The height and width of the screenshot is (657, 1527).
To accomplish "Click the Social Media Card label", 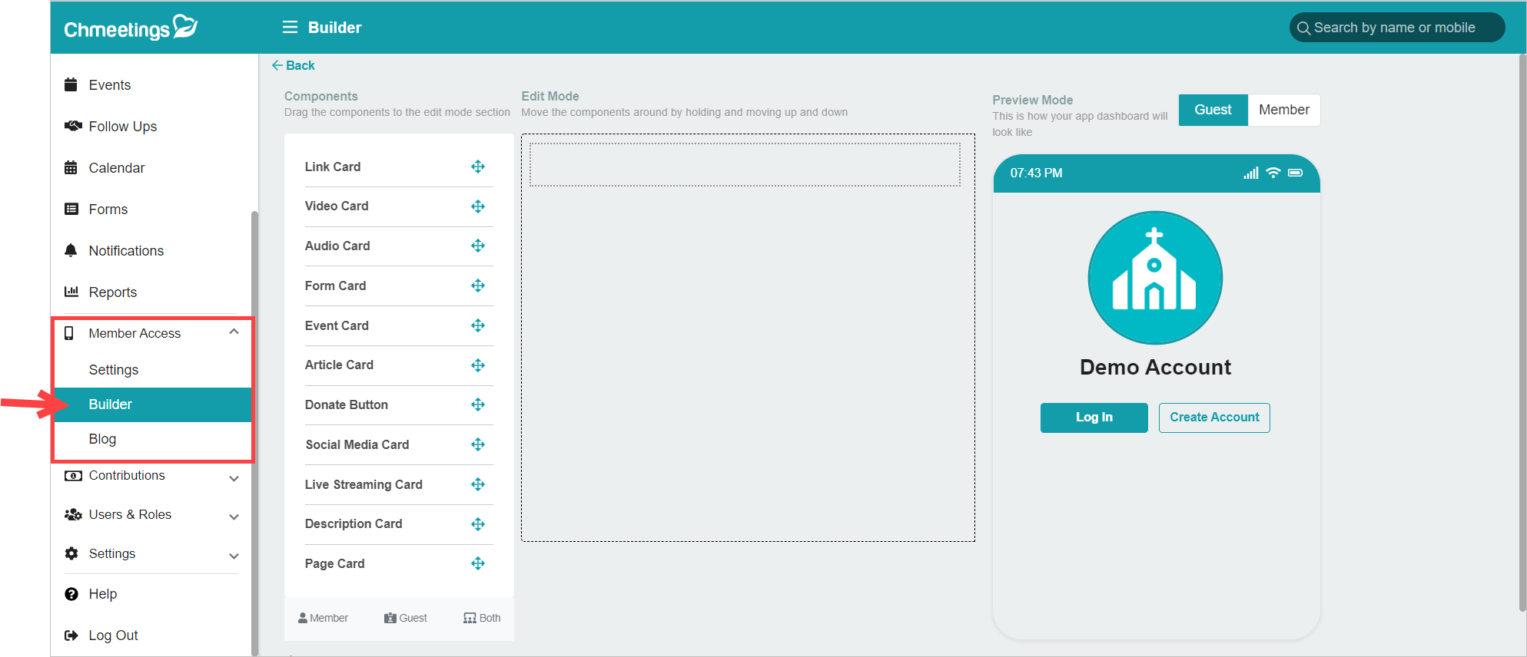I will tap(357, 444).
